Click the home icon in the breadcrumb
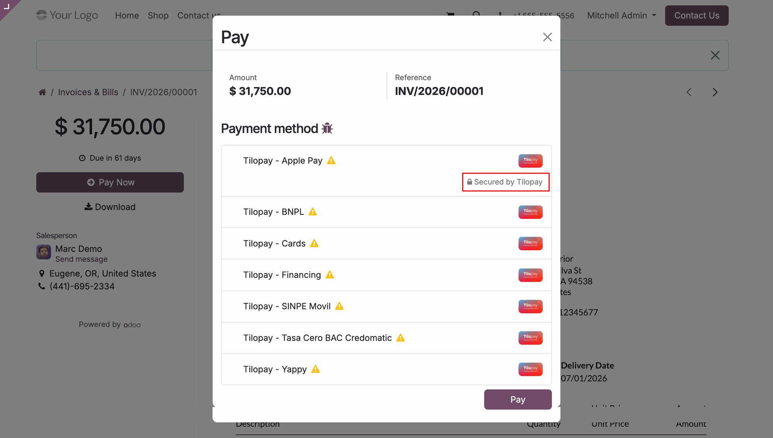Screen dimensions: 773x438 point(42,92)
